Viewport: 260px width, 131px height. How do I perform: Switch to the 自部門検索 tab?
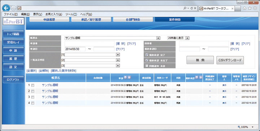[133, 19]
